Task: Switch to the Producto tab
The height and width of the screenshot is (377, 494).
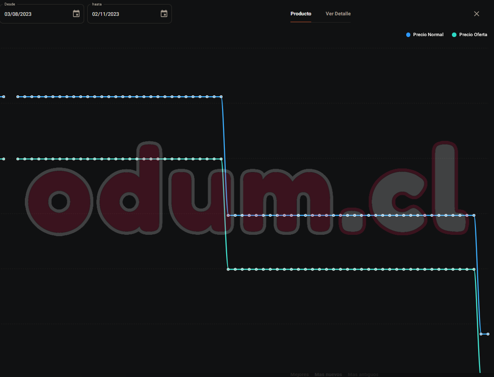Action: (301, 14)
